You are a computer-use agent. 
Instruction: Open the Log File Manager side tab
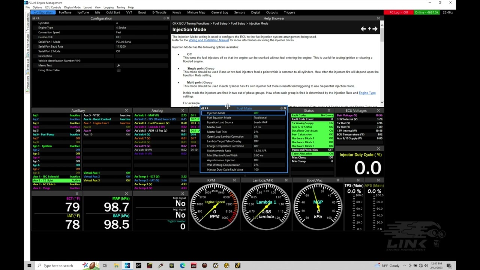coord(28,45)
